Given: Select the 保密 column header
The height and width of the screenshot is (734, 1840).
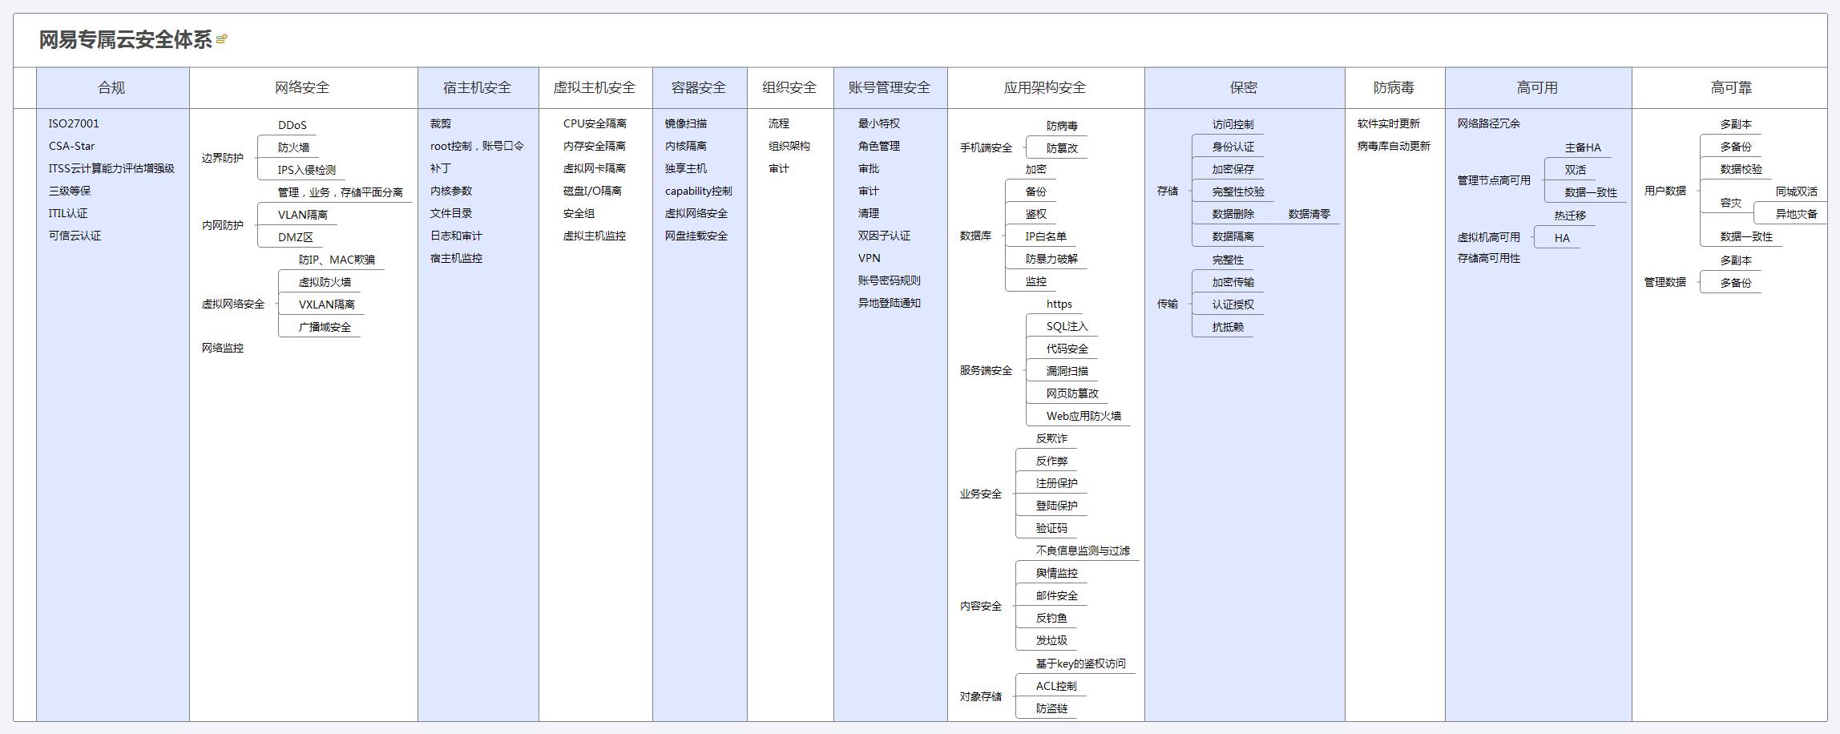Looking at the screenshot, I should pyautogui.click(x=1244, y=88).
